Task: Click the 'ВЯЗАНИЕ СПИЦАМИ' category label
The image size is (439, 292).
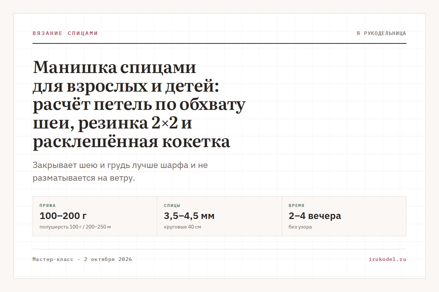Action: [x=65, y=33]
